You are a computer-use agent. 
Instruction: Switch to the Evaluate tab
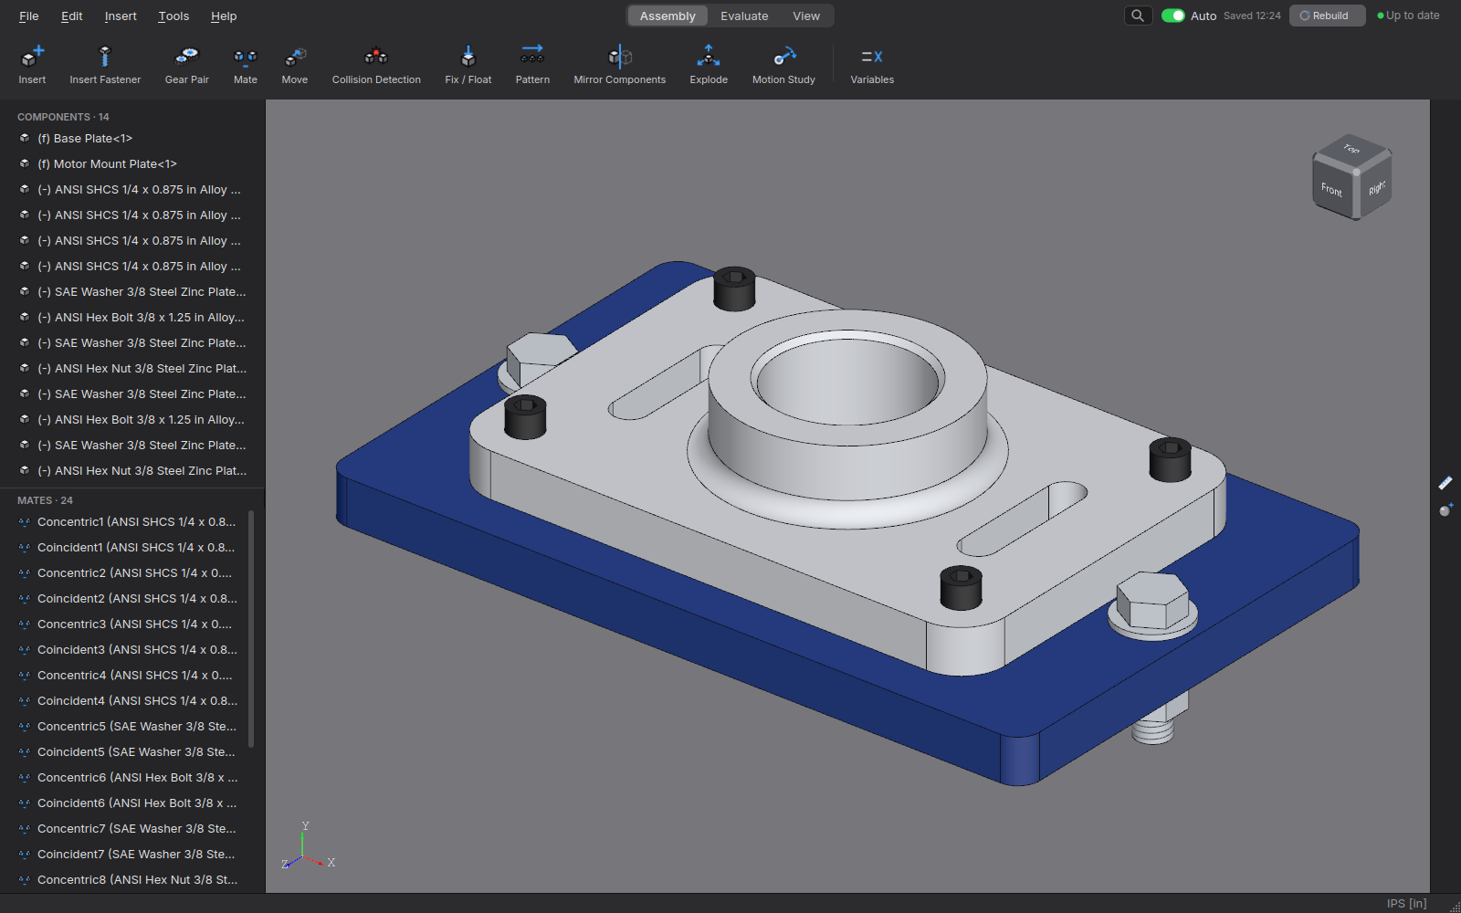(744, 16)
